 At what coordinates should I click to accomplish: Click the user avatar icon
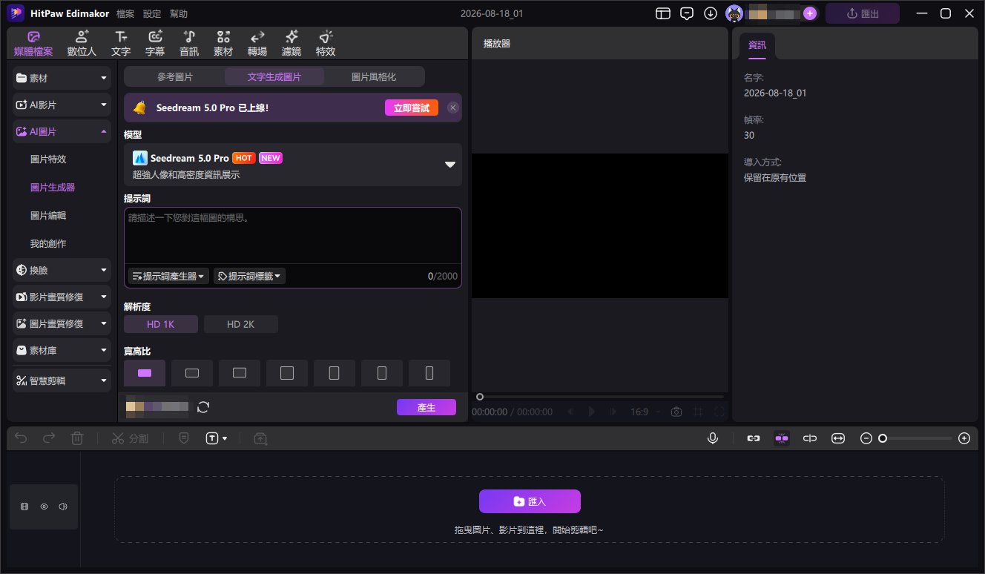click(x=734, y=13)
